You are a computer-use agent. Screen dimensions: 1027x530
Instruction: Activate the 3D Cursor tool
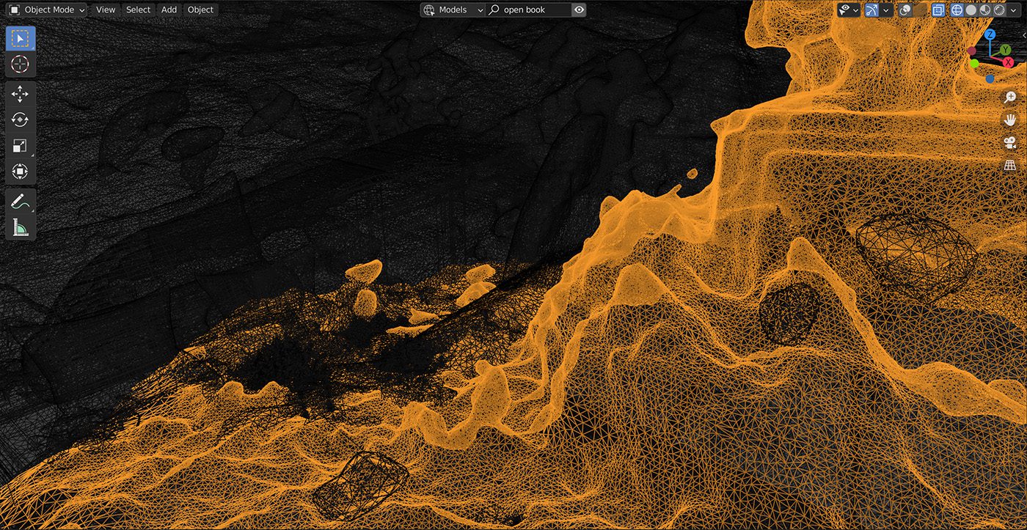[20, 64]
